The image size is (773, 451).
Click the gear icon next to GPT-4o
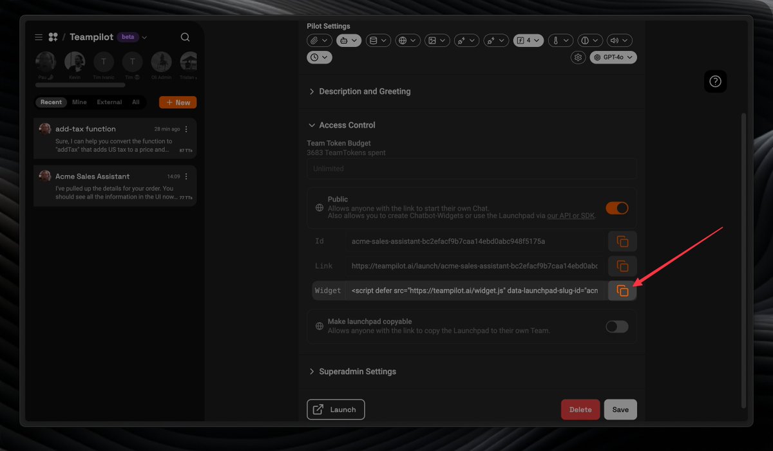578,57
